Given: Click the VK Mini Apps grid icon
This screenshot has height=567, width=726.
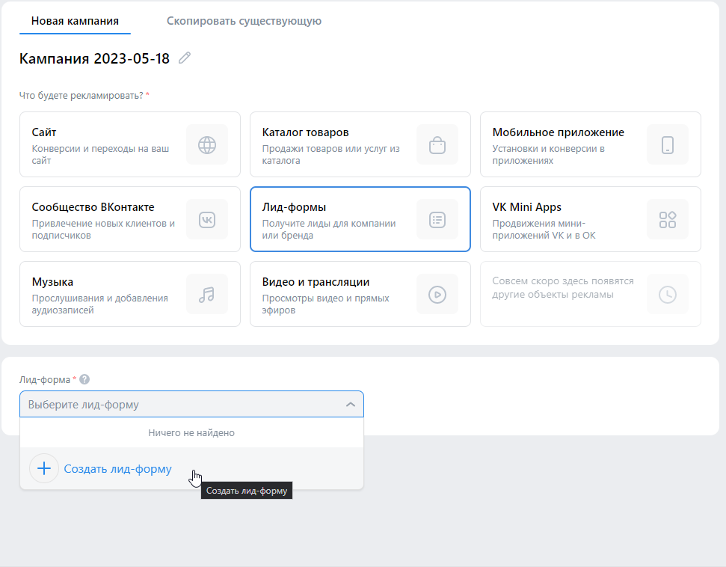Looking at the screenshot, I should coord(667,220).
